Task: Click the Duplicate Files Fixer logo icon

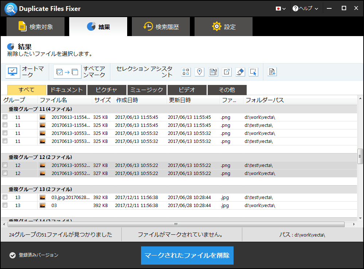Action: pyautogui.click(x=11, y=9)
